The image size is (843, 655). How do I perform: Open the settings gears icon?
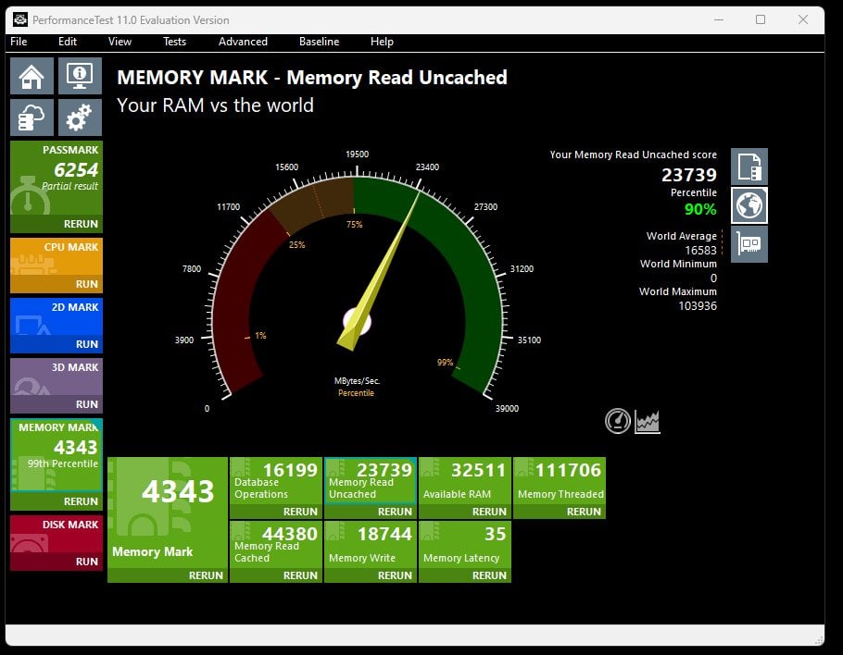pos(80,117)
